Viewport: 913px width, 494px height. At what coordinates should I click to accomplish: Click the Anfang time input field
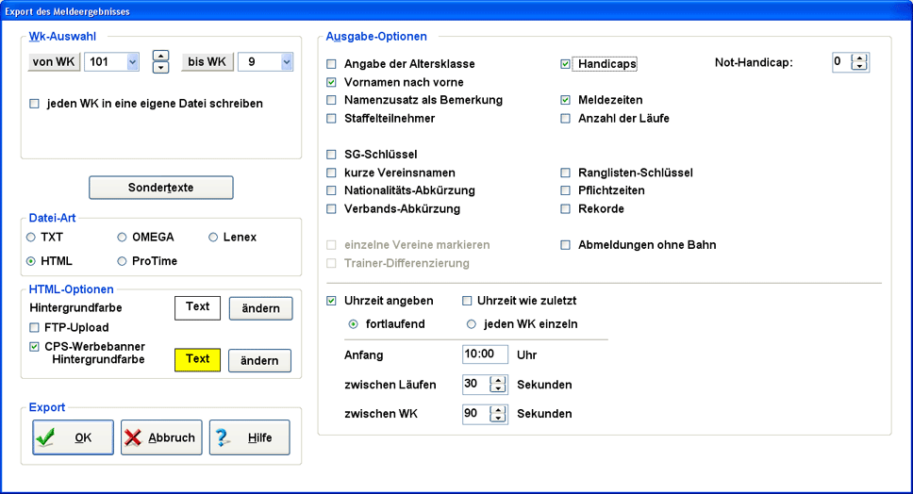coord(485,355)
